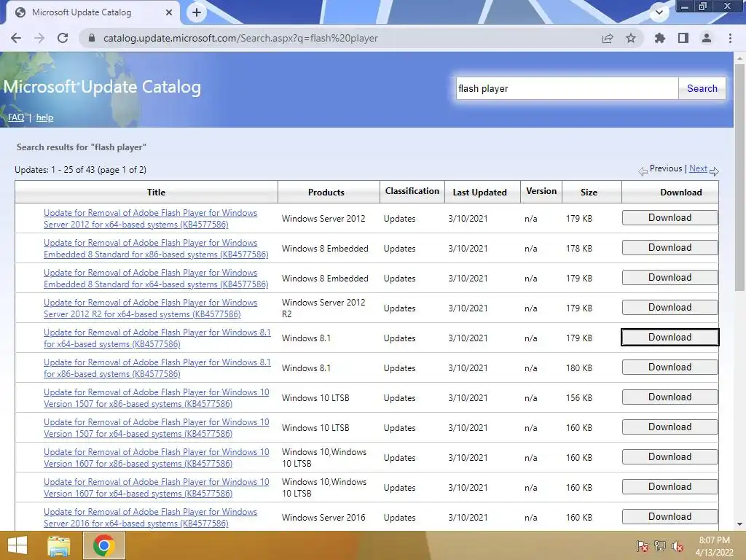Viewport: 746px width, 560px height.
Task: Open Windows 10 1507 x64 update link
Action: pyautogui.click(x=157, y=428)
